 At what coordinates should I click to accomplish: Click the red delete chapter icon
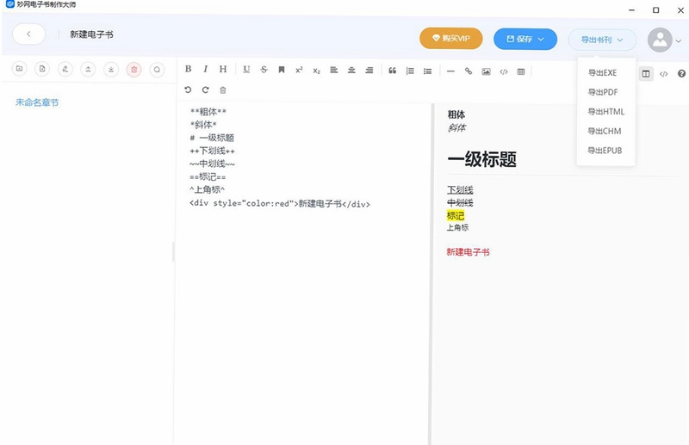point(134,69)
